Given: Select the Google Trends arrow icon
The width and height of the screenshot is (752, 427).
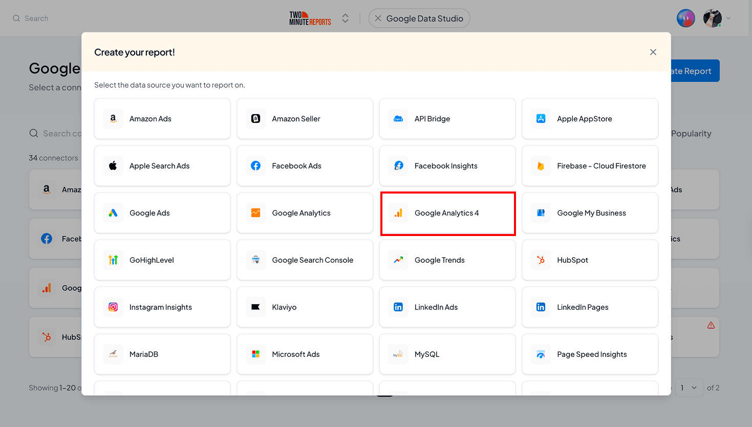Looking at the screenshot, I should (x=398, y=260).
